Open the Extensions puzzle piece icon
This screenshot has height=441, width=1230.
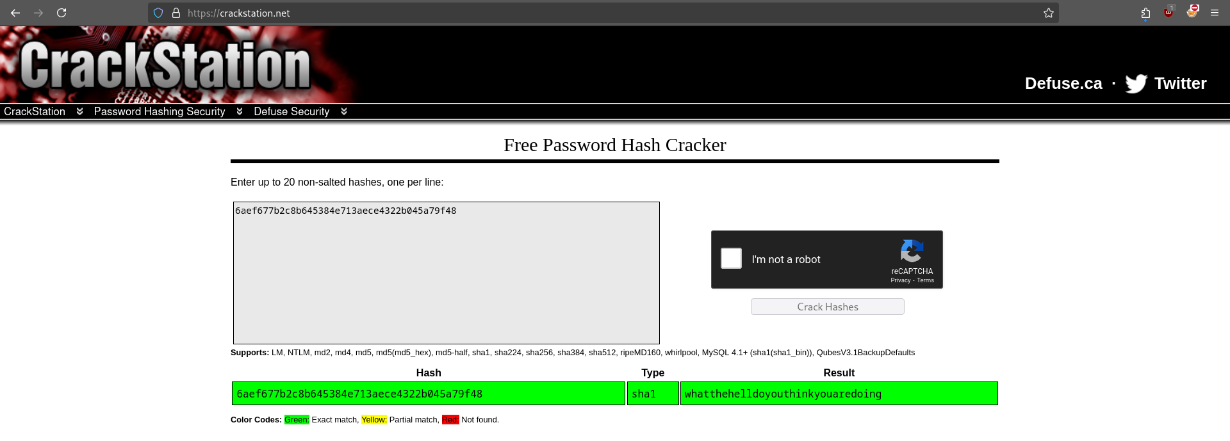tap(1145, 13)
